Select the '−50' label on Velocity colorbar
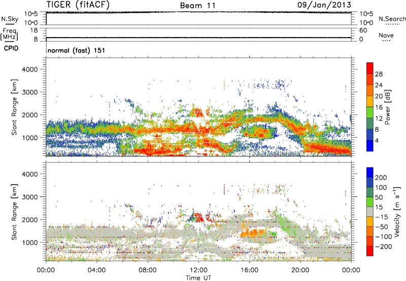 pyautogui.click(x=381, y=227)
